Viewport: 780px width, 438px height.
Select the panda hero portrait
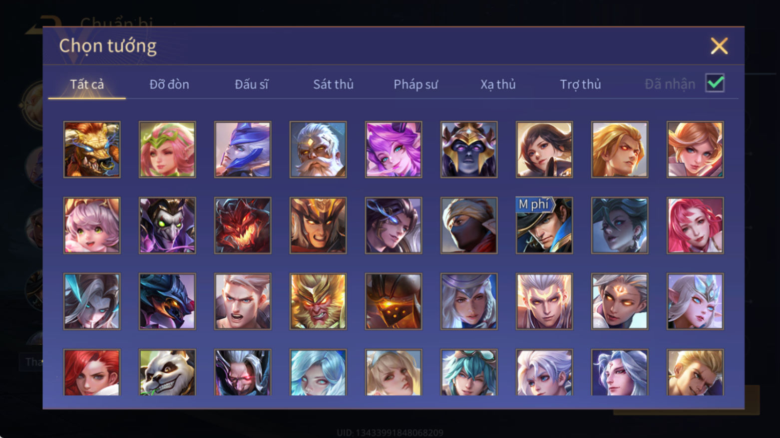(167, 372)
